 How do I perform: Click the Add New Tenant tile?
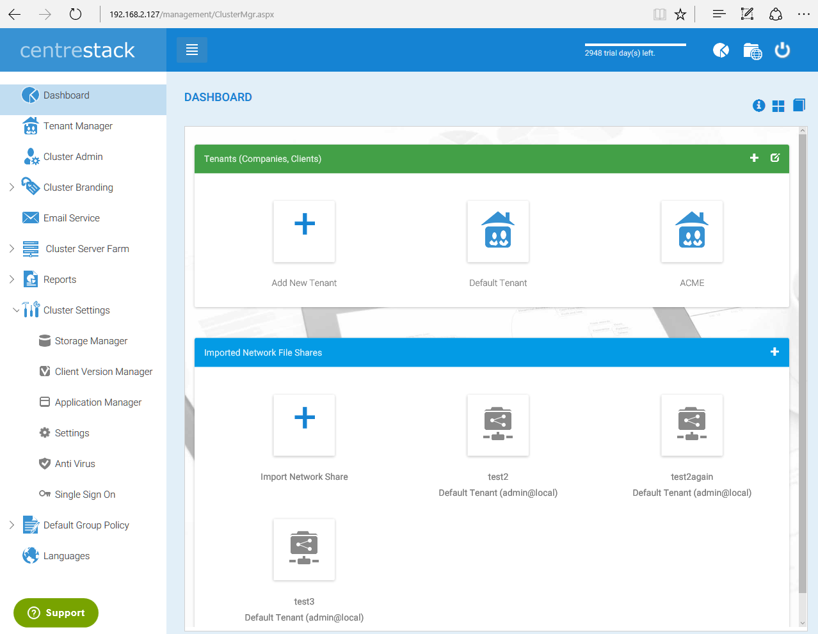(x=304, y=232)
